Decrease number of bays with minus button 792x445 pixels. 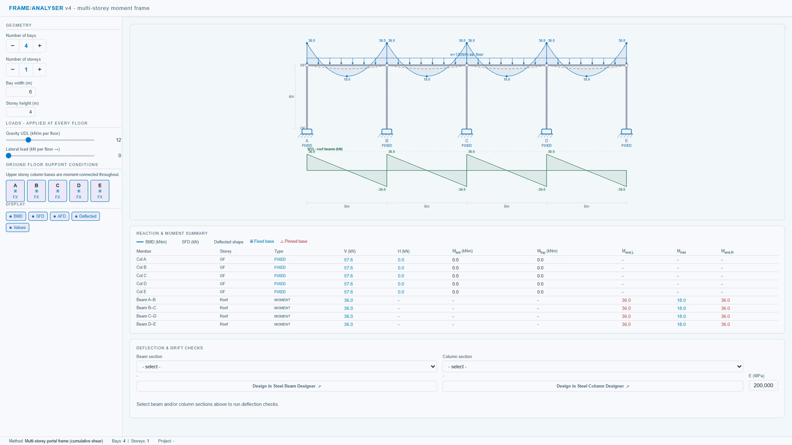(x=13, y=46)
